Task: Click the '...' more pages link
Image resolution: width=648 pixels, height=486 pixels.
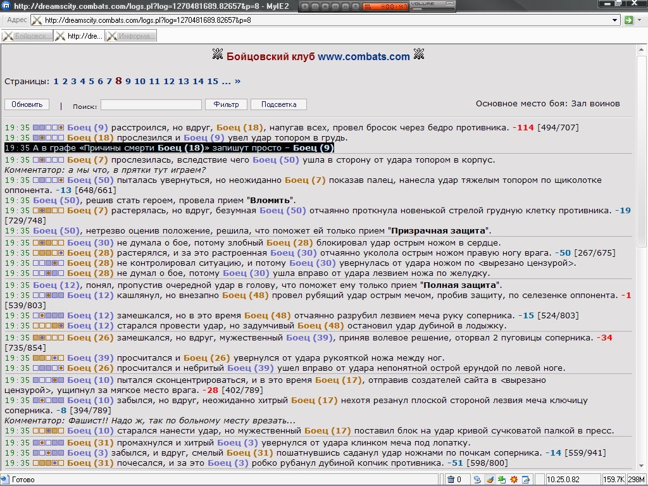Action: point(226,82)
